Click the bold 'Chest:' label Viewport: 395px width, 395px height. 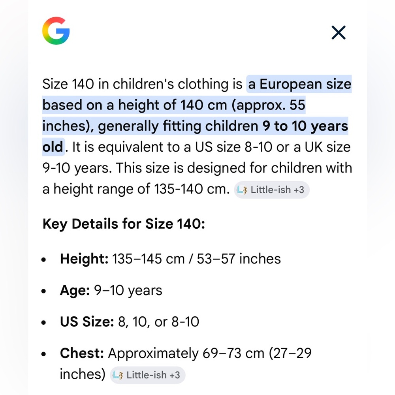click(82, 353)
